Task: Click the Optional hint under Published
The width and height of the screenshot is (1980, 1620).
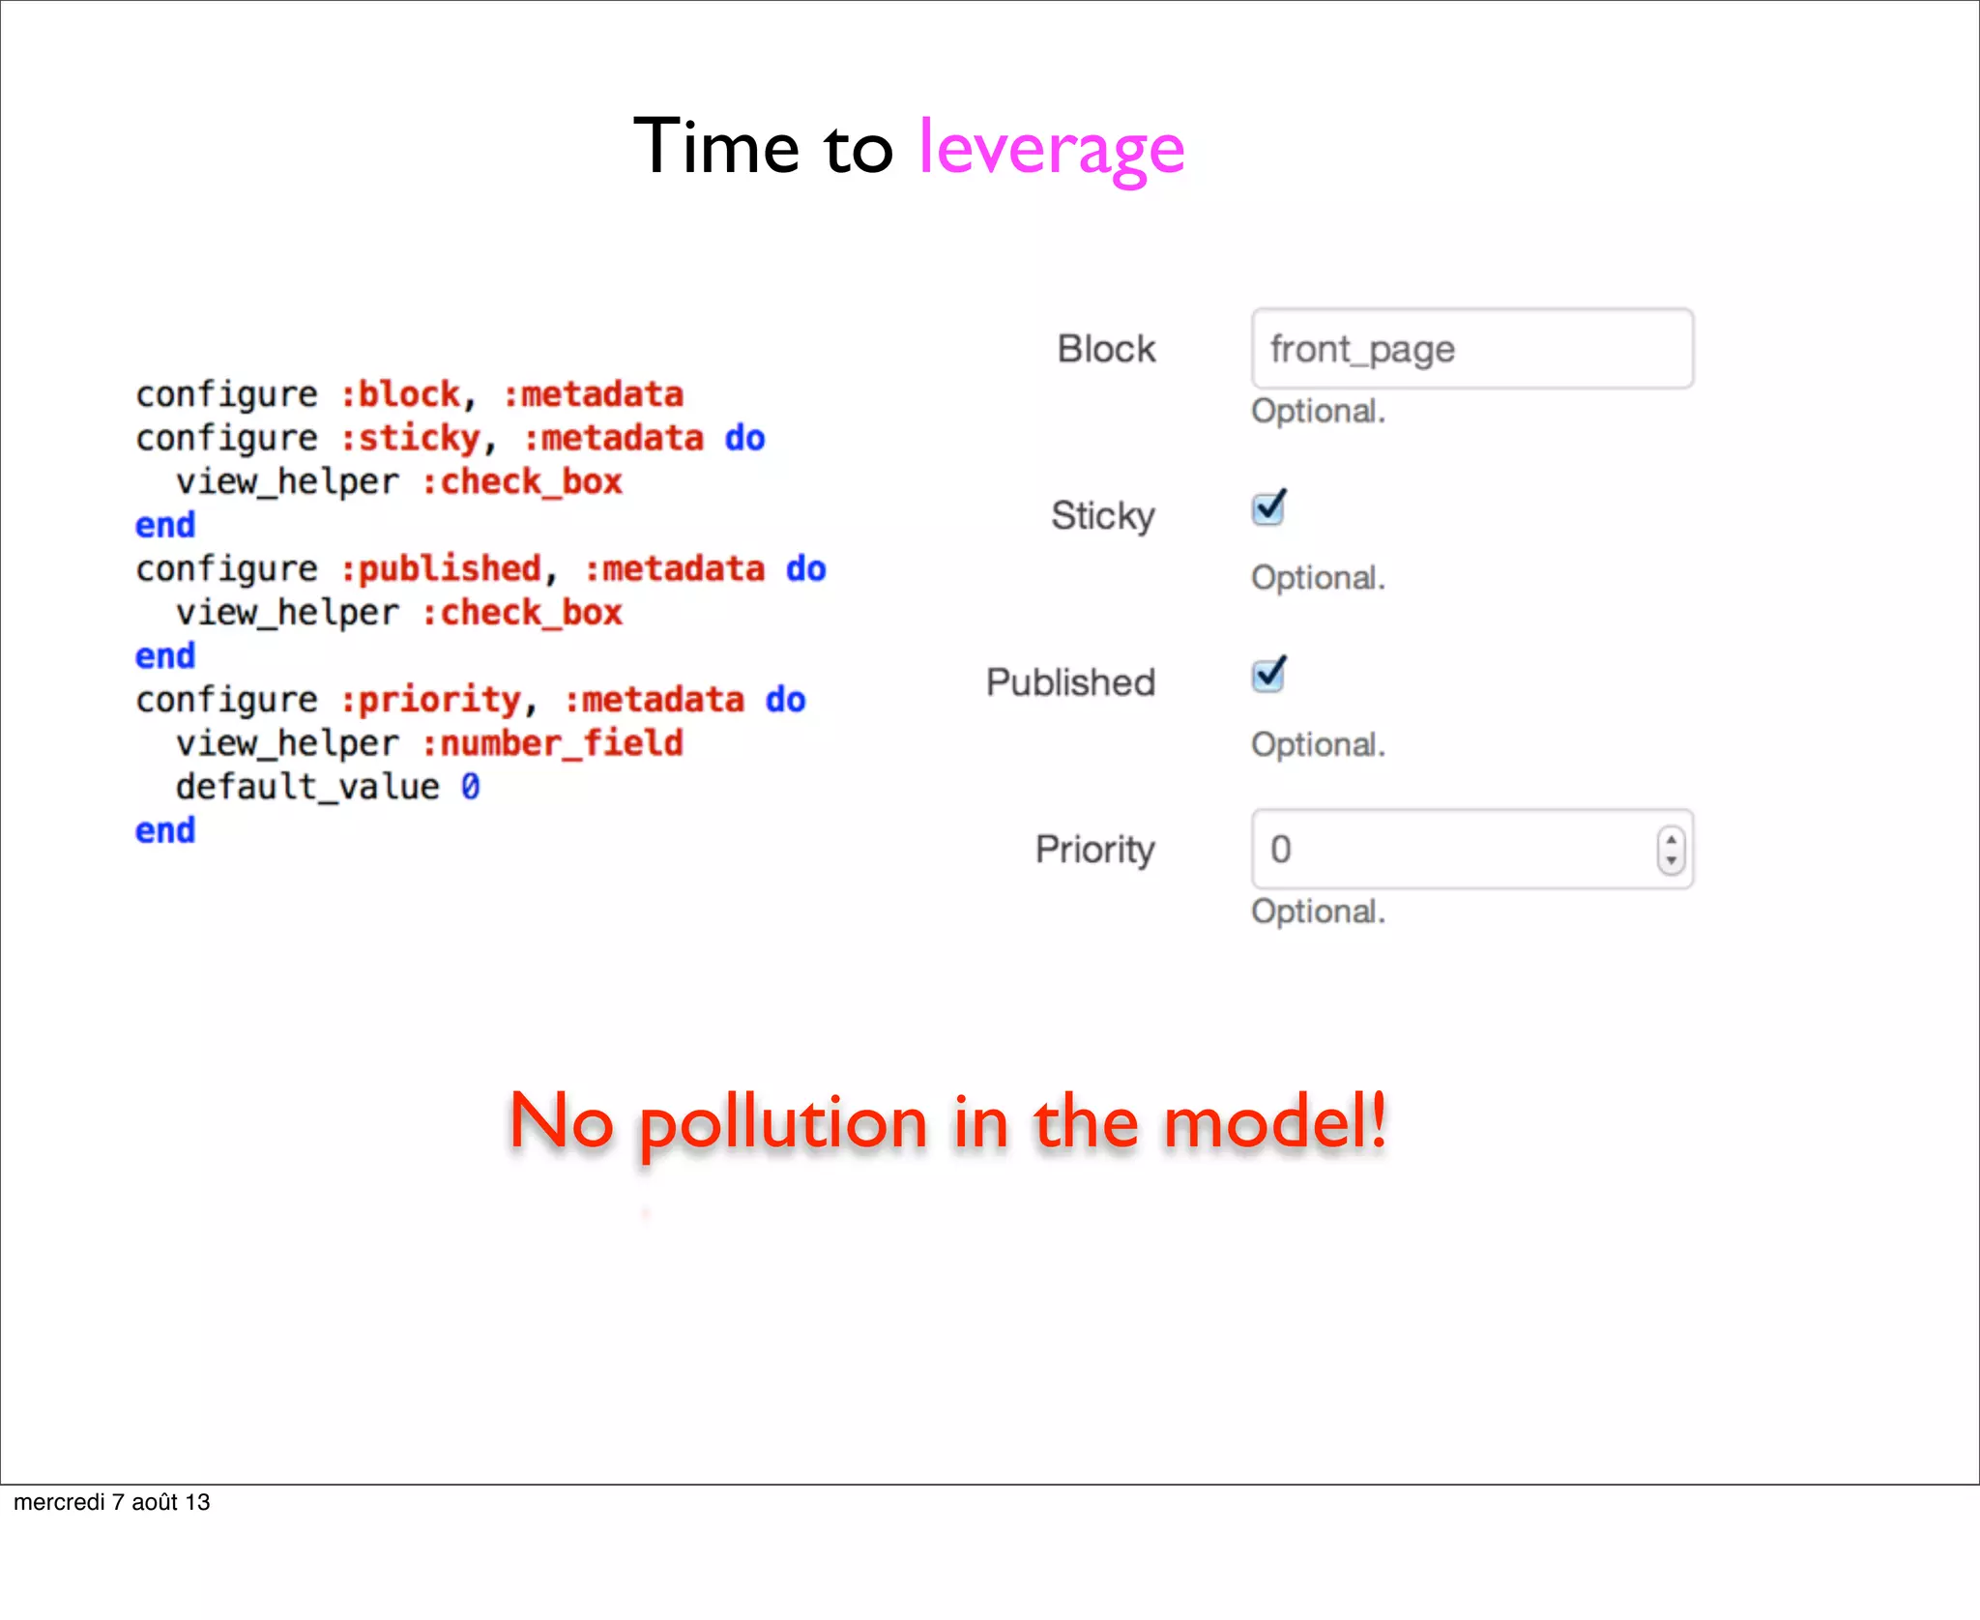Action: click(1318, 745)
